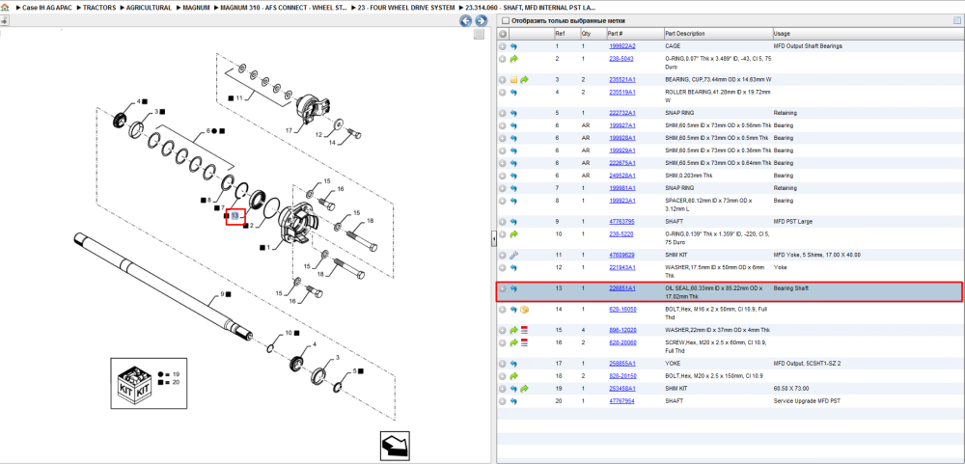965x464 pixels.
Task: Click blue arrow on WASHER 221943A1 row
Action: pos(514,268)
